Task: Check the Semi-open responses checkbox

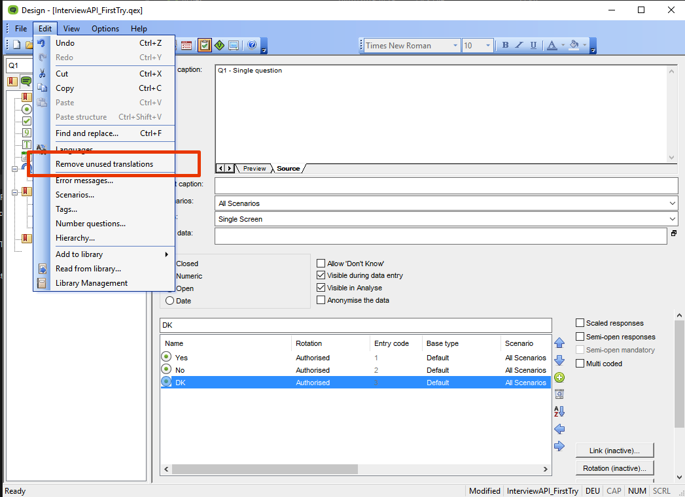Action: 580,336
